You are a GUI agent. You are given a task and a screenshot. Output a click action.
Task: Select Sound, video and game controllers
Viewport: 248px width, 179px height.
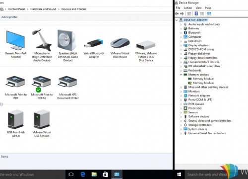pyautogui.click(x=210, y=121)
